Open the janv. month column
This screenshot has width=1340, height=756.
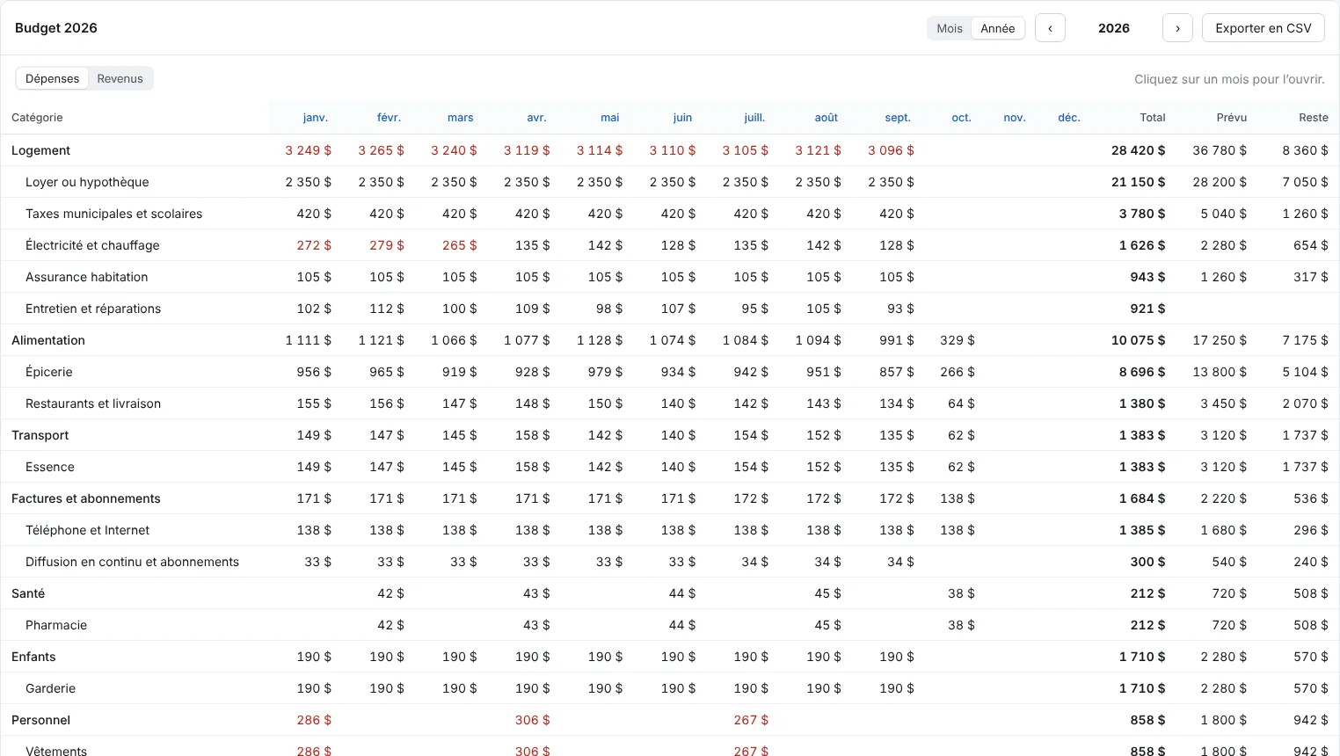tap(316, 118)
